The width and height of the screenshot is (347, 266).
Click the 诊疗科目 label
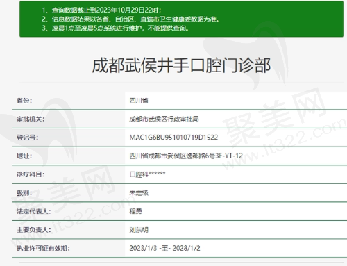(31, 174)
